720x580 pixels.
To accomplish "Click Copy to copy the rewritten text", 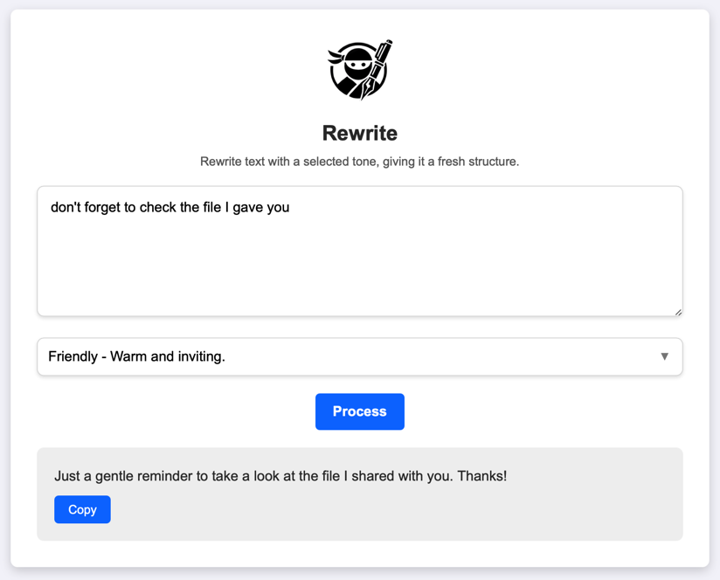I will point(81,509).
